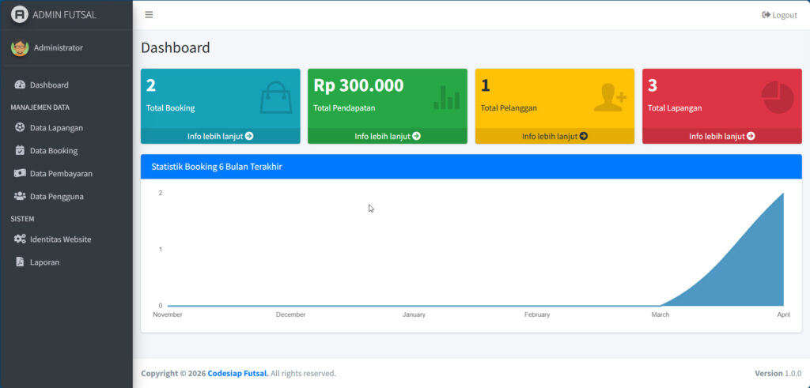Click the soccer ball icon beside Data Lapangan
The image size is (810, 388).
click(20, 127)
